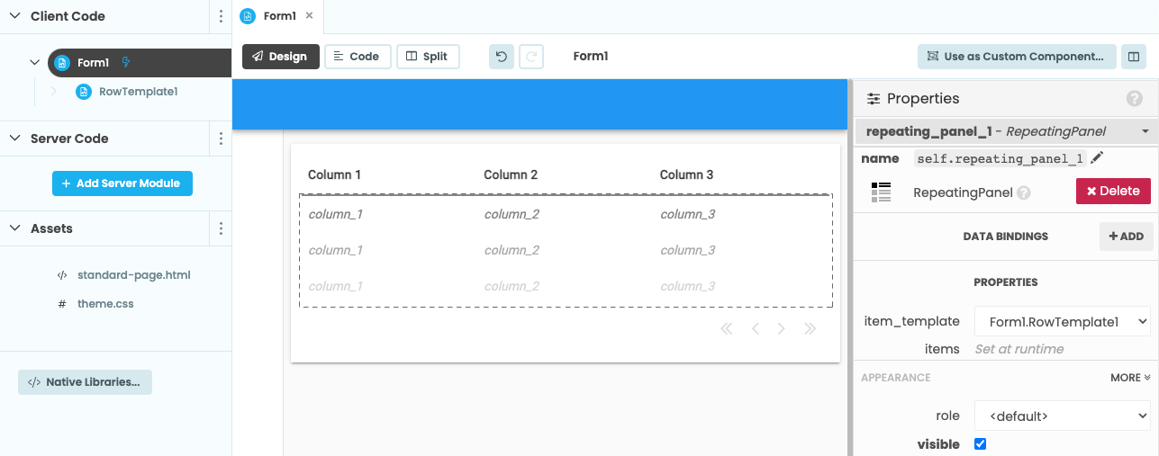Viewport: 1159px width, 456px height.
Task: Collapse the Server Code section
Action: 14,139
